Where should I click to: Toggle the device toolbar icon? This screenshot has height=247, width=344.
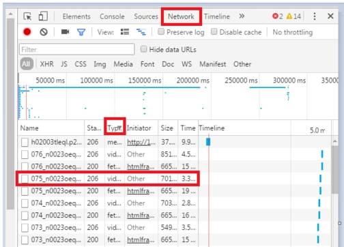[x=43, y=16]
